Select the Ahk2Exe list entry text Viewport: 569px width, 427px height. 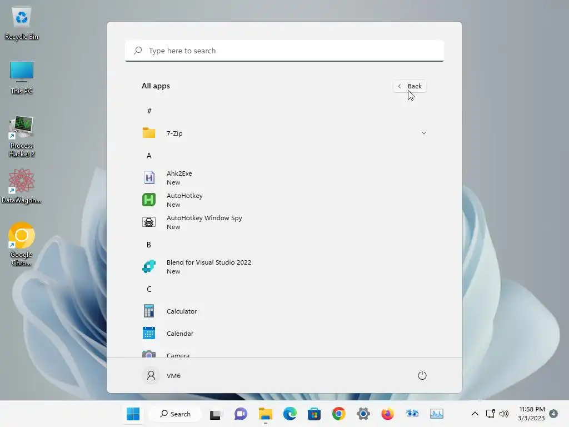pyautogui.click(x=179, y=173)
